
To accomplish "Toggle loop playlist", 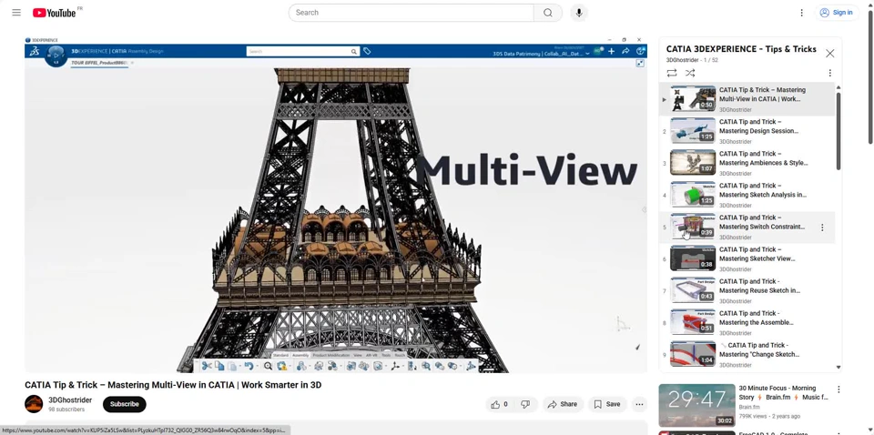I will [672, 74].
